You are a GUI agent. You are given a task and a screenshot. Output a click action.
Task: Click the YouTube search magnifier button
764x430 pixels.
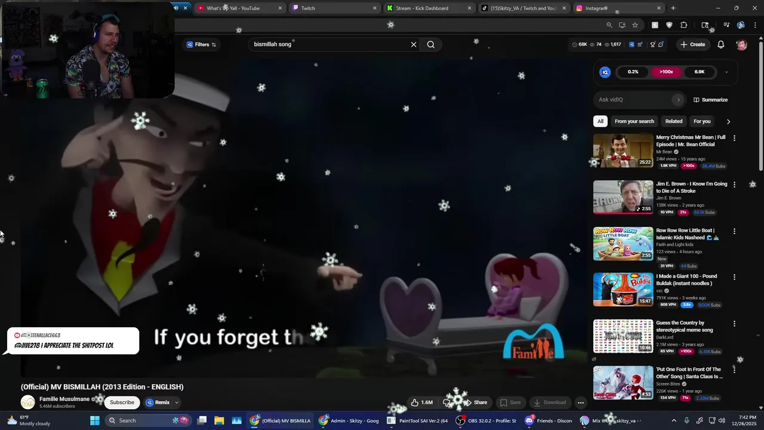(x=431, y=45)
